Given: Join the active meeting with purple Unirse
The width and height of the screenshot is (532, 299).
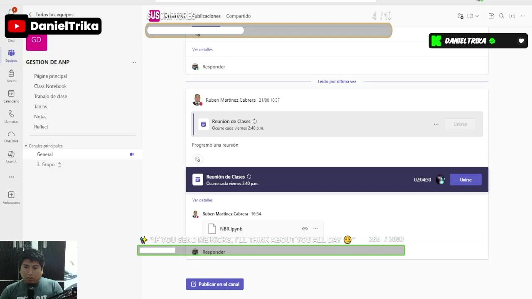Looking at the screenshot, I should pos(465,180).
